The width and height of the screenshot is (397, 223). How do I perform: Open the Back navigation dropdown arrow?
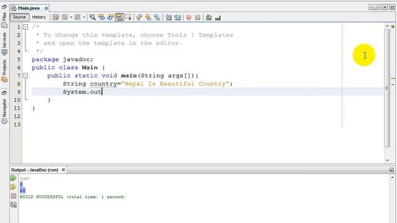pos(71,17)
